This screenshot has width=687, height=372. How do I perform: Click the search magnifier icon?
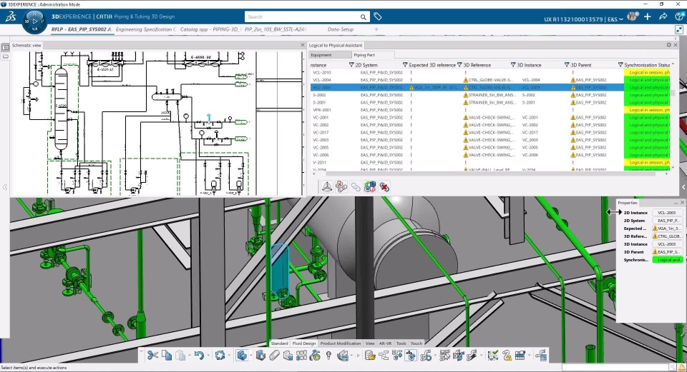pos(364,17)
